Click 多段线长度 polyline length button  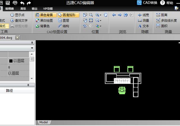(x=166, y=20)
